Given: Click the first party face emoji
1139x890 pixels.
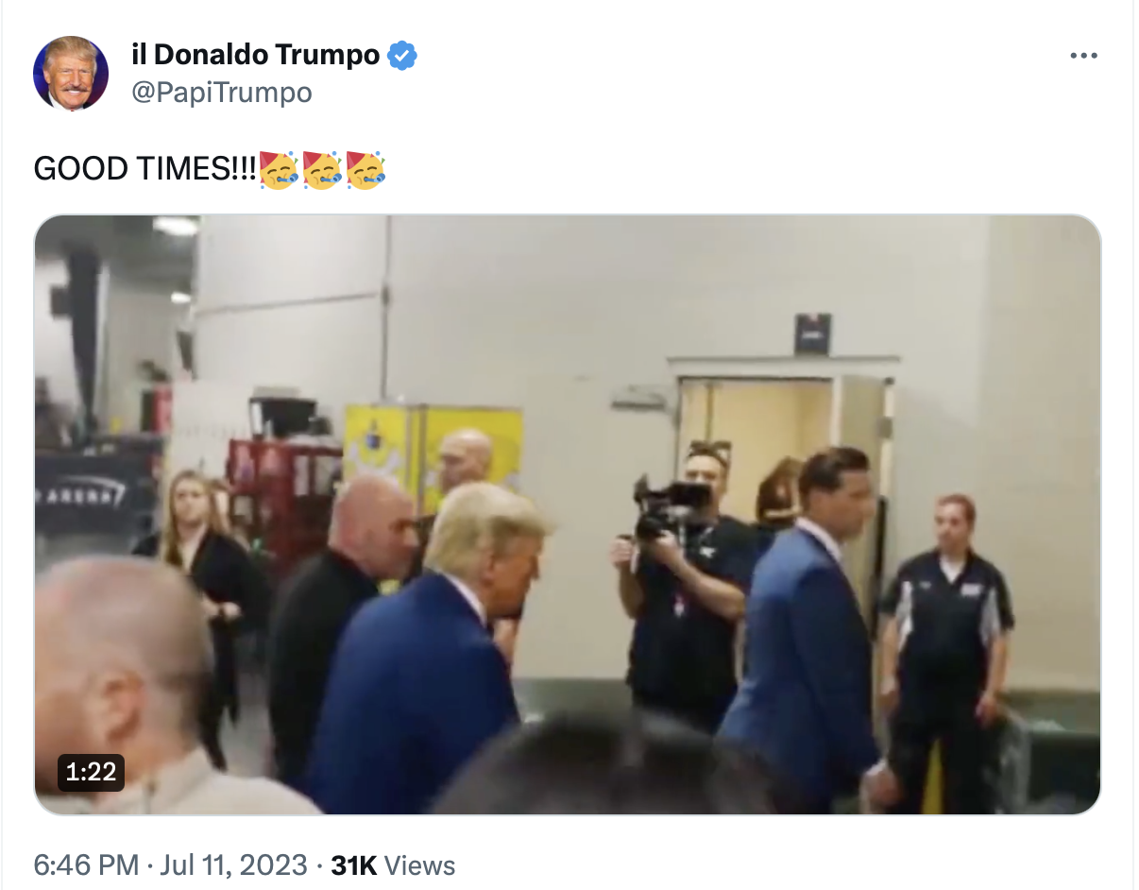Looking at the screenshot, I should click(278, 169).
